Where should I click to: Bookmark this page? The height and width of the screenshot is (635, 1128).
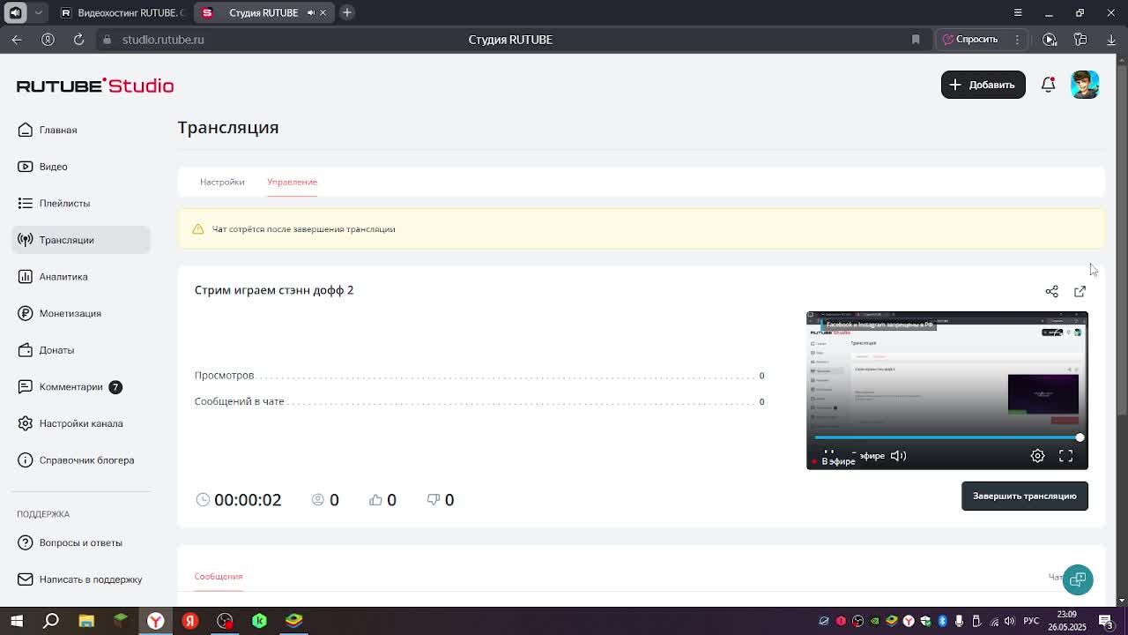pos(916,40)
